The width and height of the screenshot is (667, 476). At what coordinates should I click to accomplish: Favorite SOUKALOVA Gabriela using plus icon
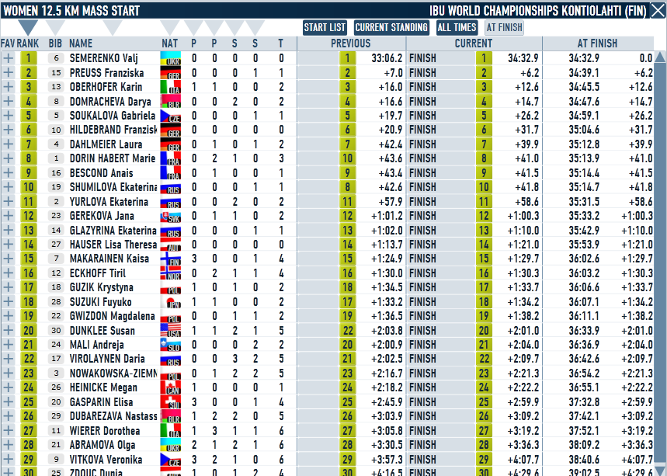pos(8,116)
